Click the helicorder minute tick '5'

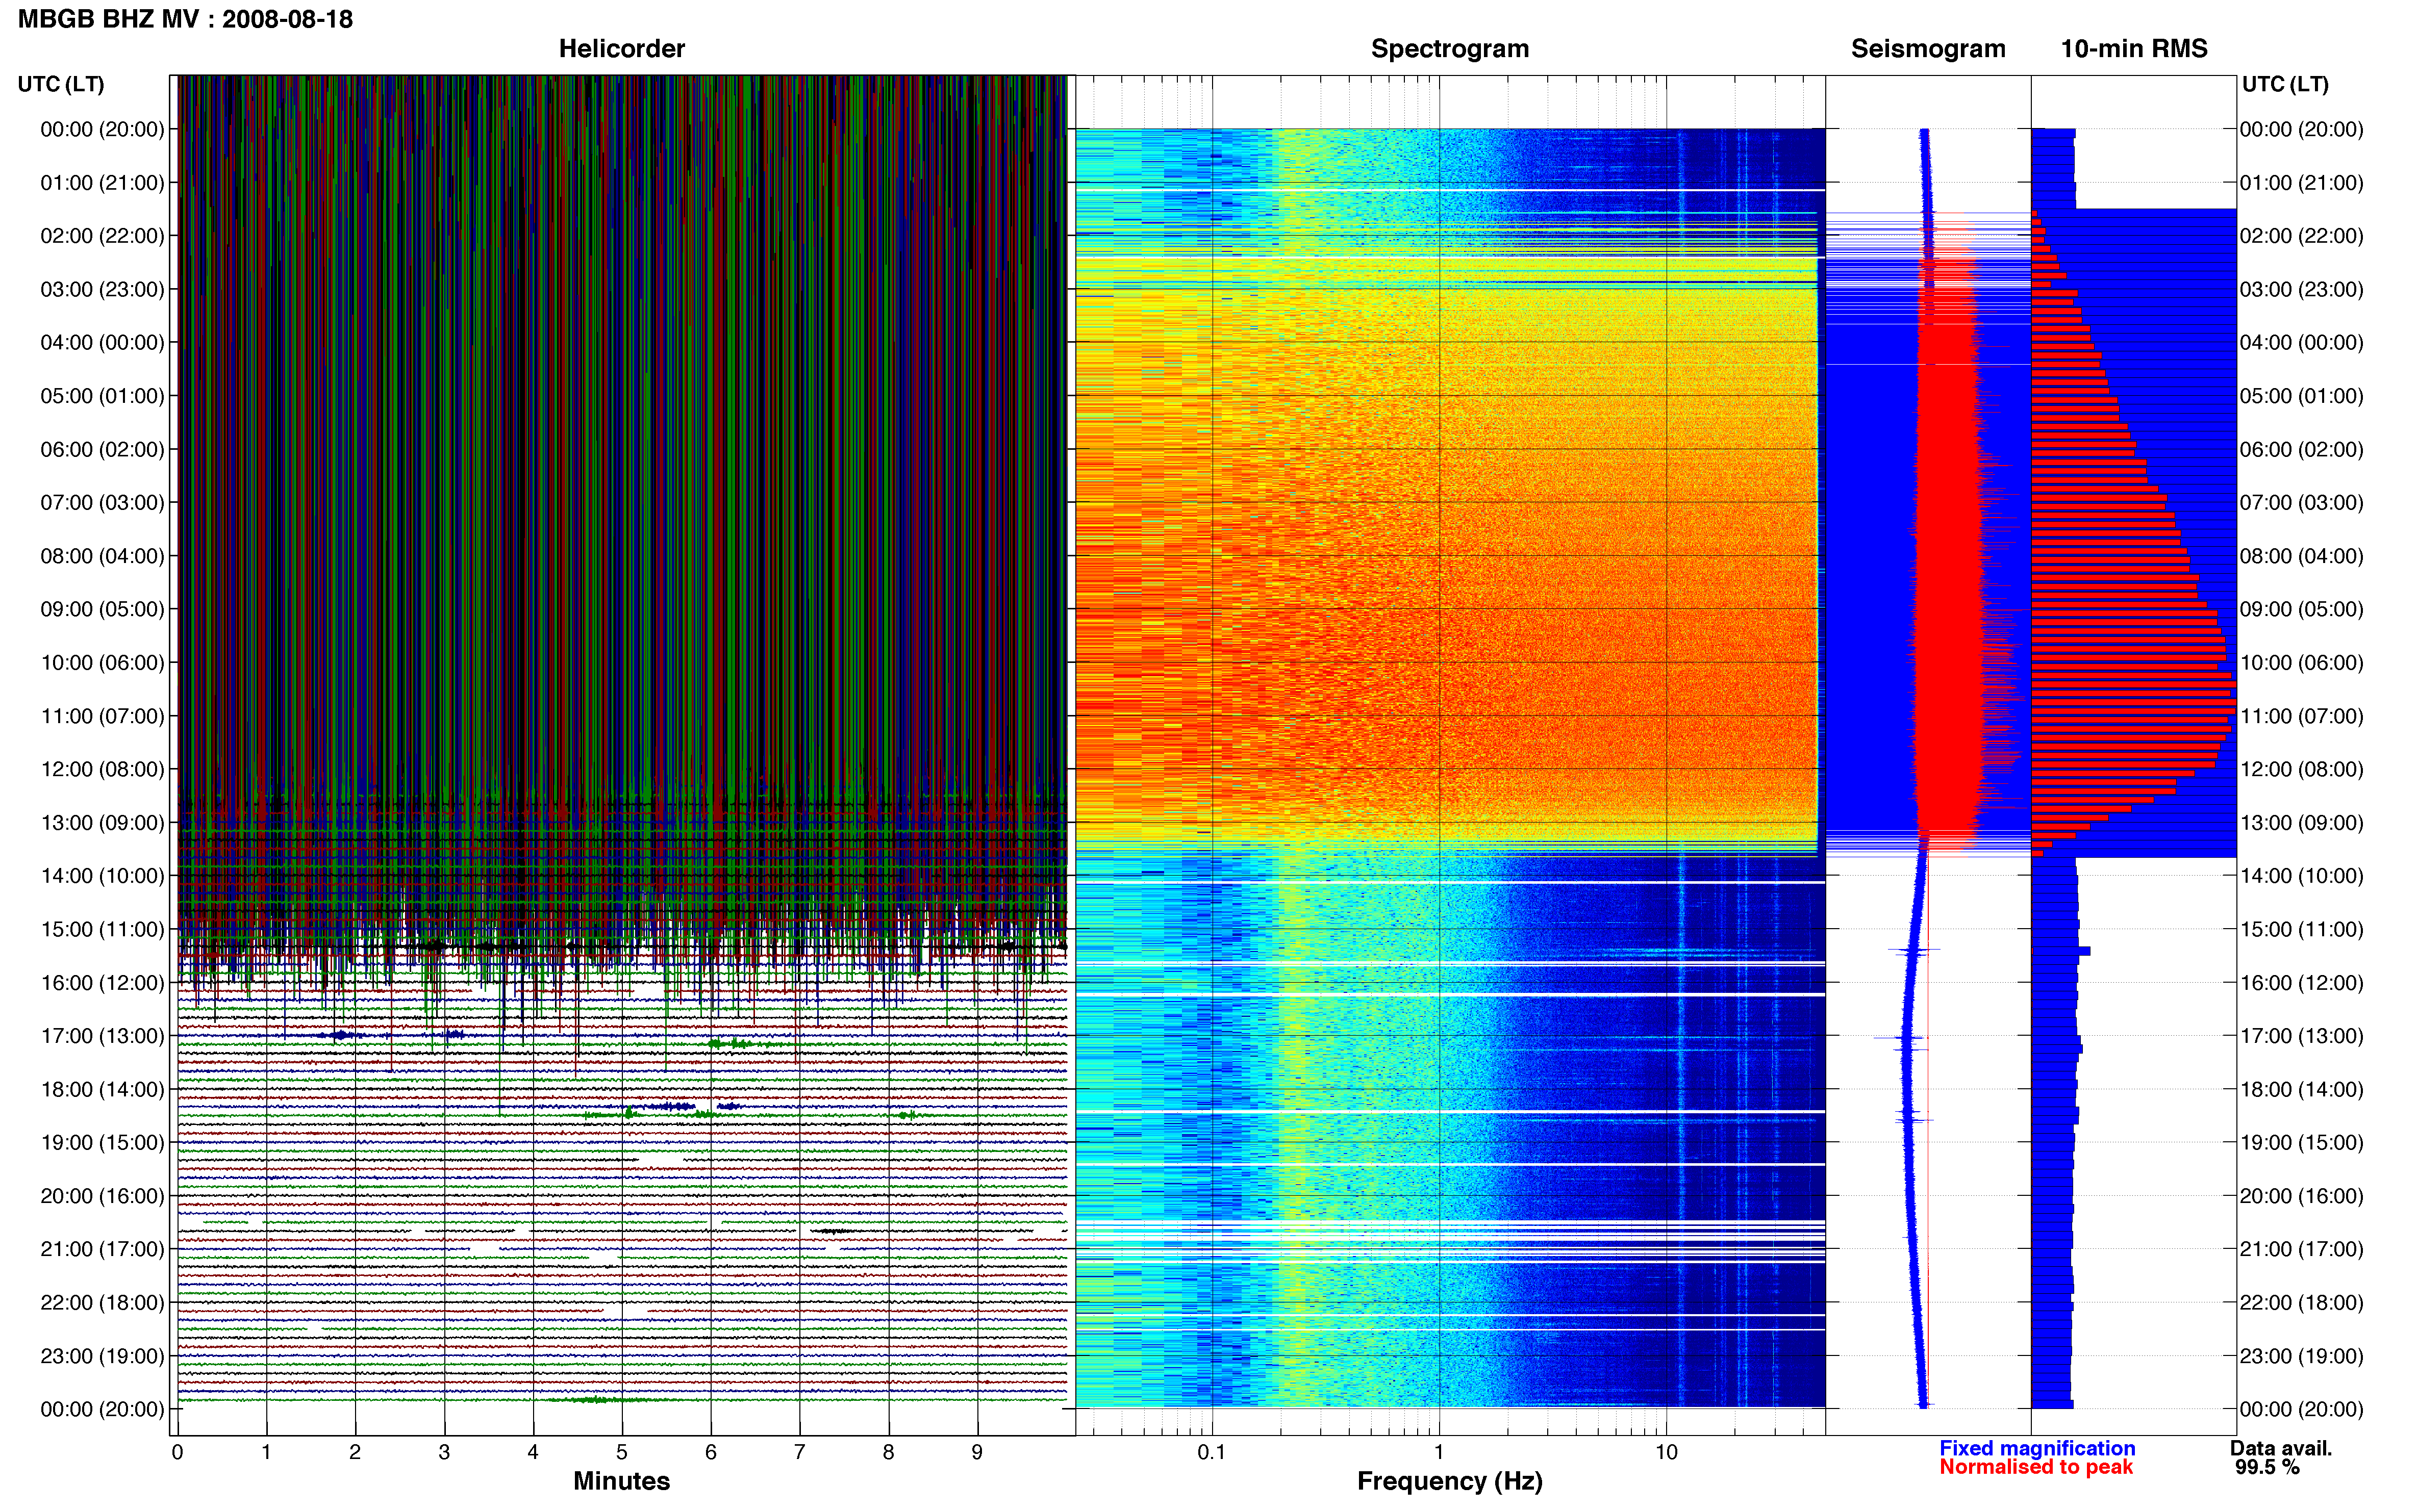coord(622,1452)
